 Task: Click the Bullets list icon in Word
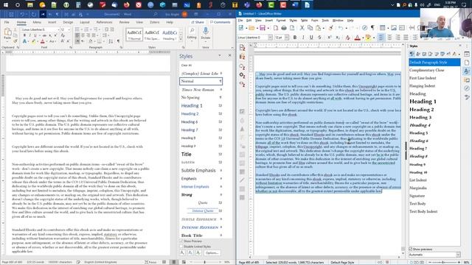[x=77, y=29]
